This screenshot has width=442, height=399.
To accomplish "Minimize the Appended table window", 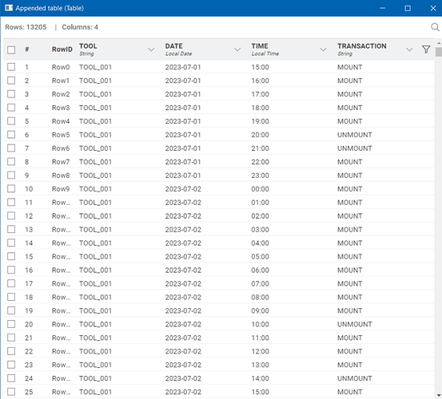I will pyautogui.click(x=383, y=8).
